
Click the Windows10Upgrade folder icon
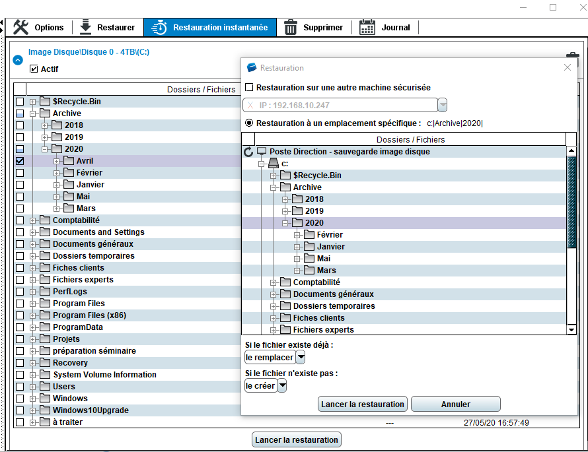coord(45,410)
